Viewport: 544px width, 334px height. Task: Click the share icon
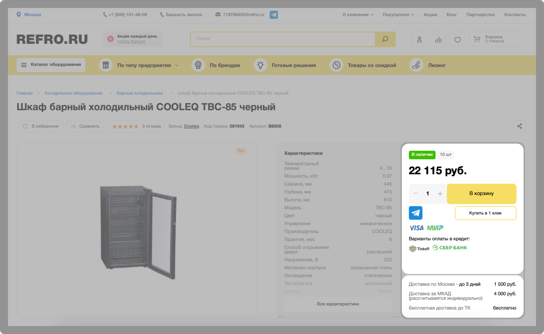[519, 126]
